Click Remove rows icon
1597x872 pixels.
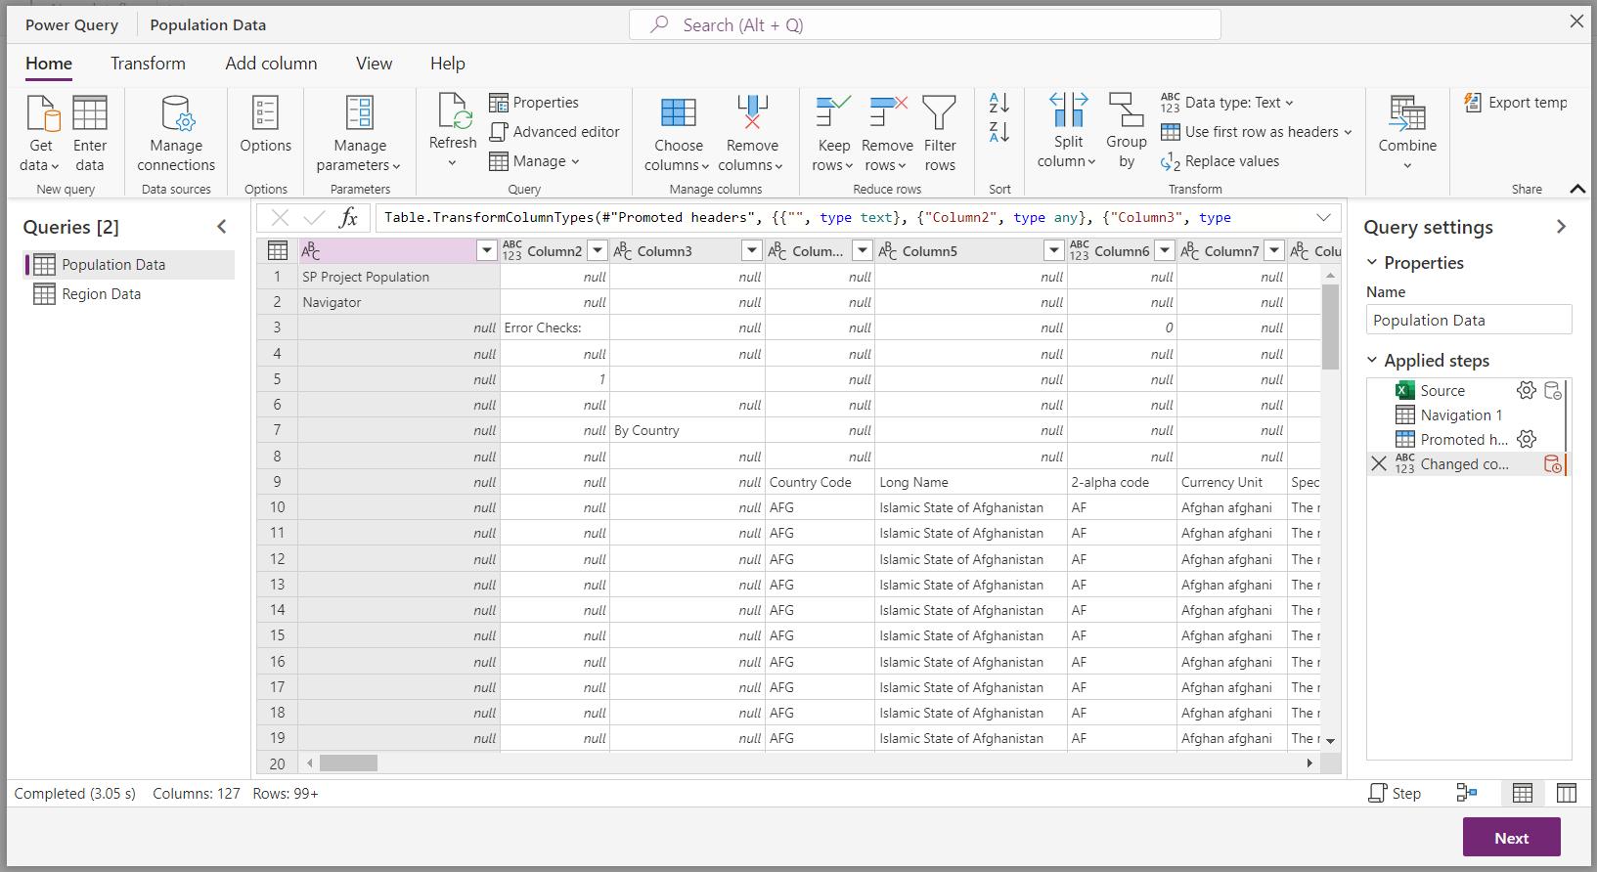pyautogui.click(x=887, y=113)
